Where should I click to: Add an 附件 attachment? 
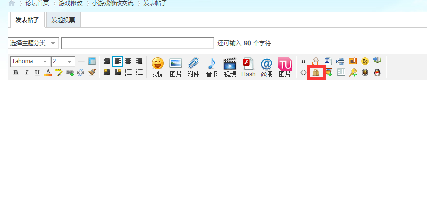(x=193, y=67)
